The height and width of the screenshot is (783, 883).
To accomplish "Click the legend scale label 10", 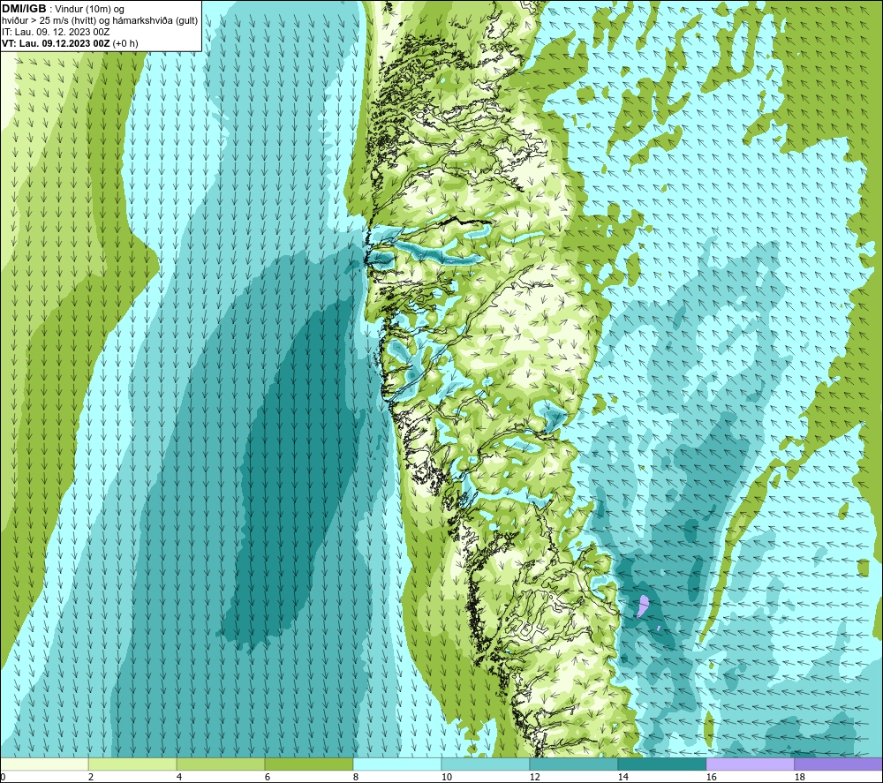I will coord(447,778).
